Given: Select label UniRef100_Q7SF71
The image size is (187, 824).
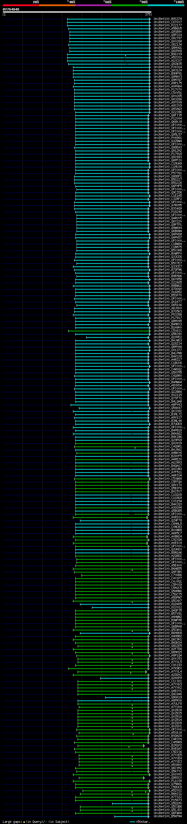Looking at the screenshot, I should (168, 398).
